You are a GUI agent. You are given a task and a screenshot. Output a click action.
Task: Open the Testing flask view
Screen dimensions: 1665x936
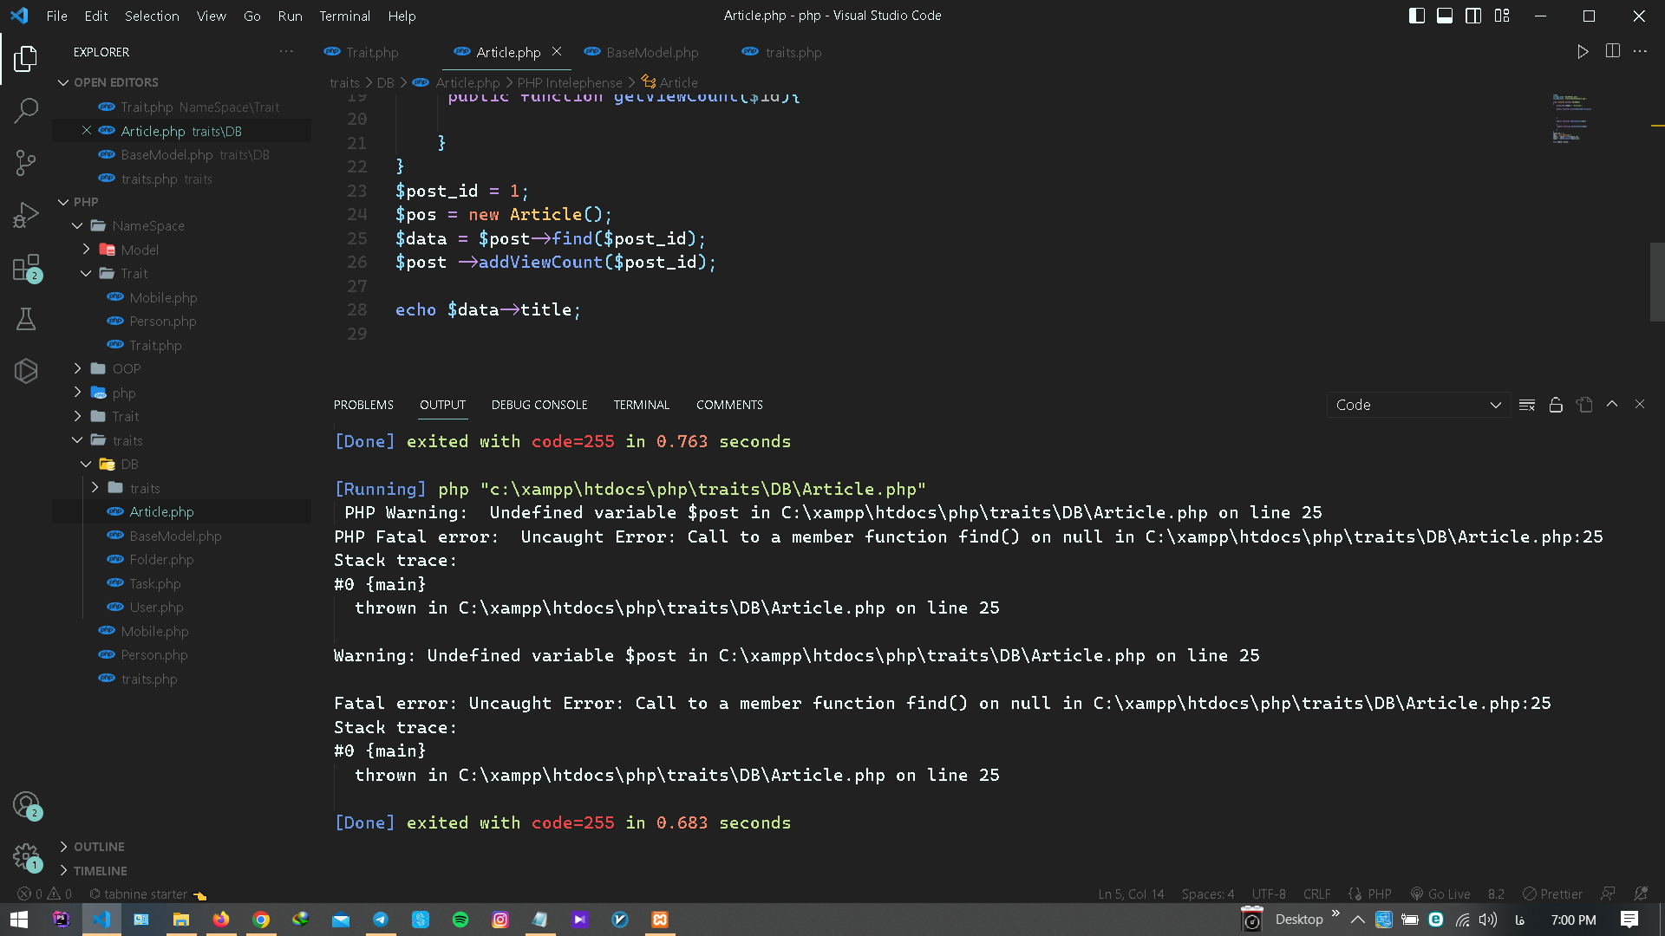pyautogui.click(x=26, y=319)
